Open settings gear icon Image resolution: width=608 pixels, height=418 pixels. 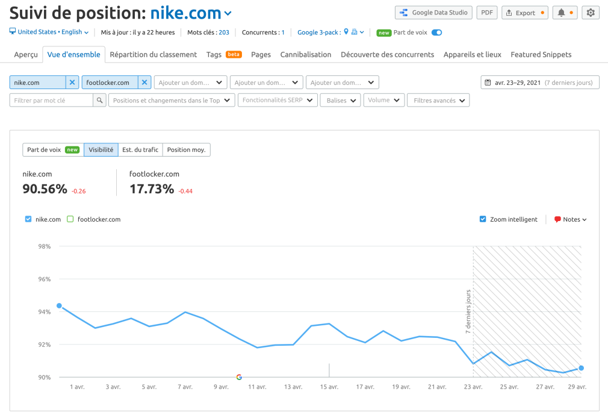click(x=591, y=13)
